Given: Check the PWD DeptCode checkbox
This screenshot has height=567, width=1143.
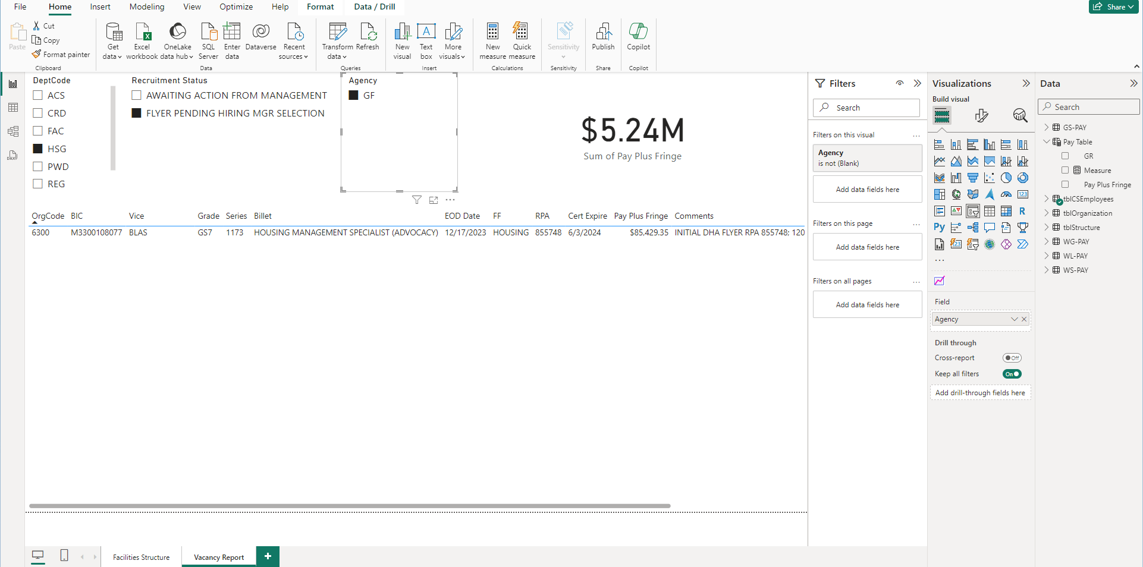Looking at the screenshot, I should click(37, 166).
